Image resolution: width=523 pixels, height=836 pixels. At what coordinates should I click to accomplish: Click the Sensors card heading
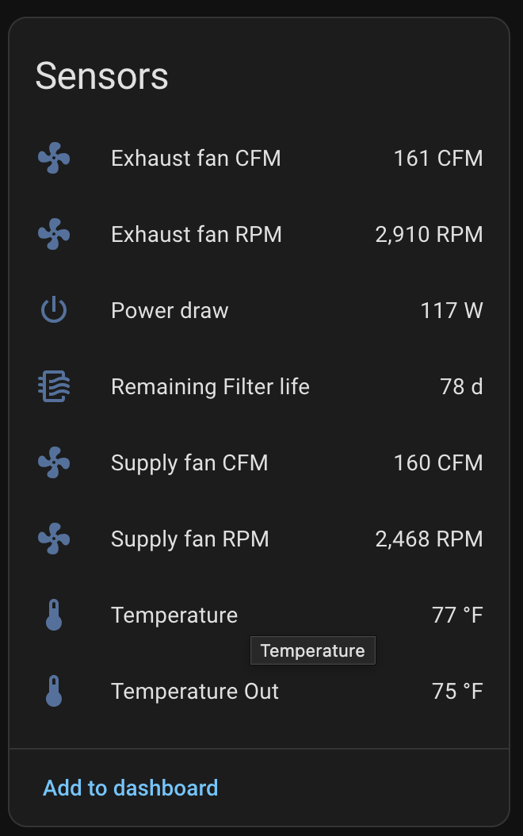tap(102, 77)
